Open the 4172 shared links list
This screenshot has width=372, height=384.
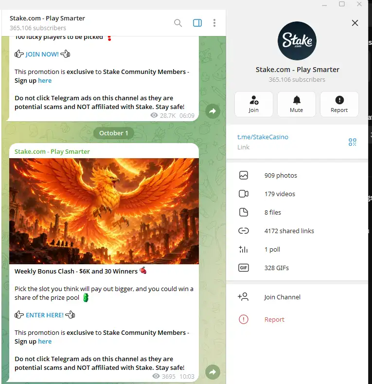click(297, 231)
